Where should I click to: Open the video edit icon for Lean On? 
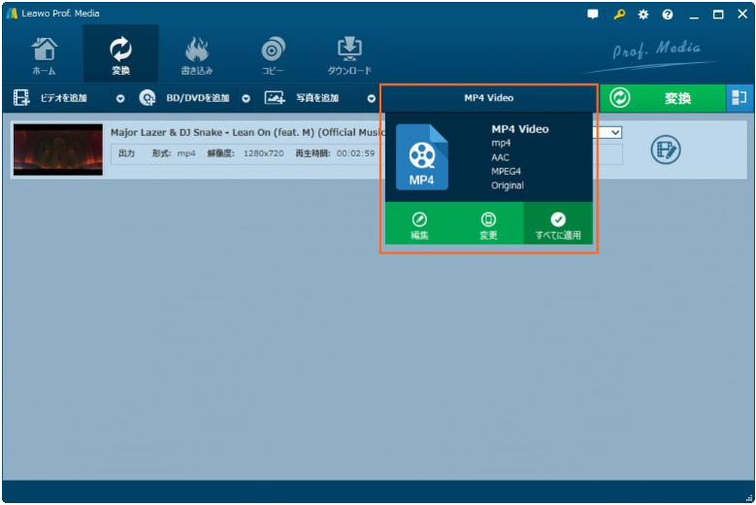(666, 150)
